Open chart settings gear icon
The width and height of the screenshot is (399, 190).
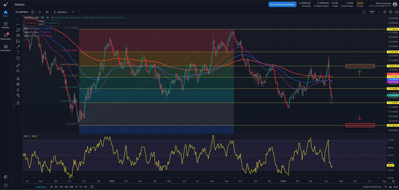click(391, 12)
